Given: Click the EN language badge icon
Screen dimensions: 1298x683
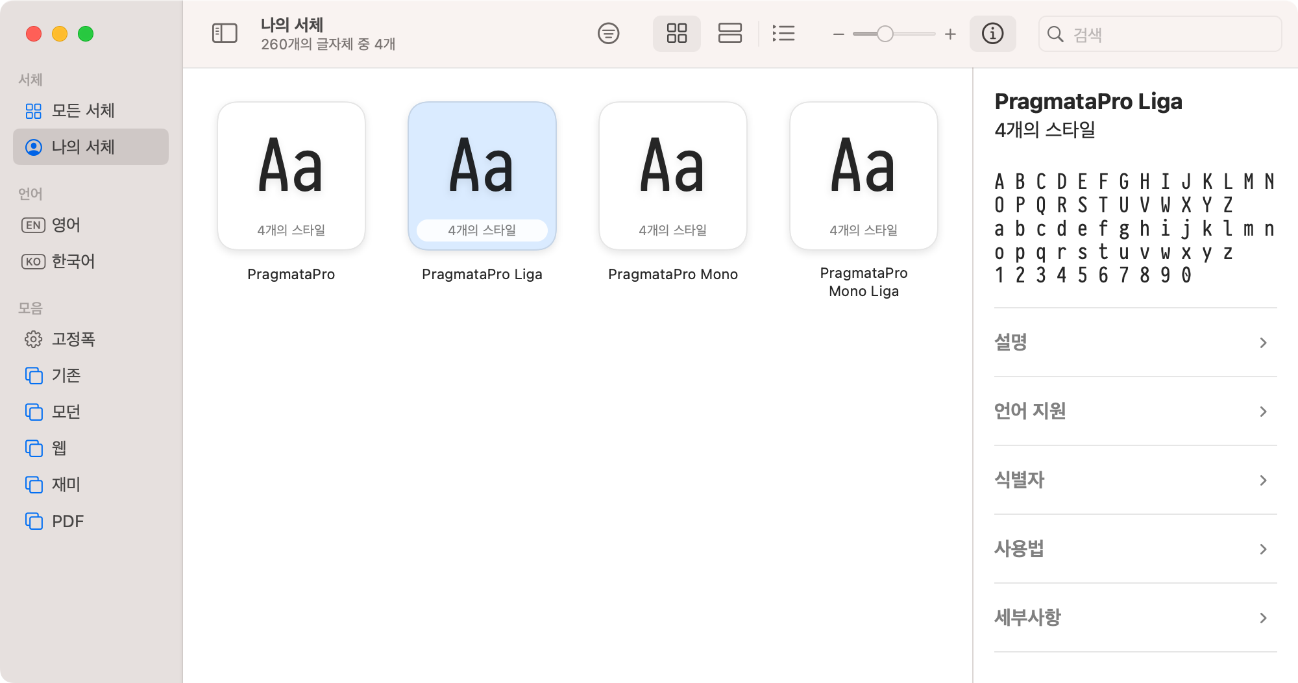Looking at the screenshot, I should coord(33,225).
